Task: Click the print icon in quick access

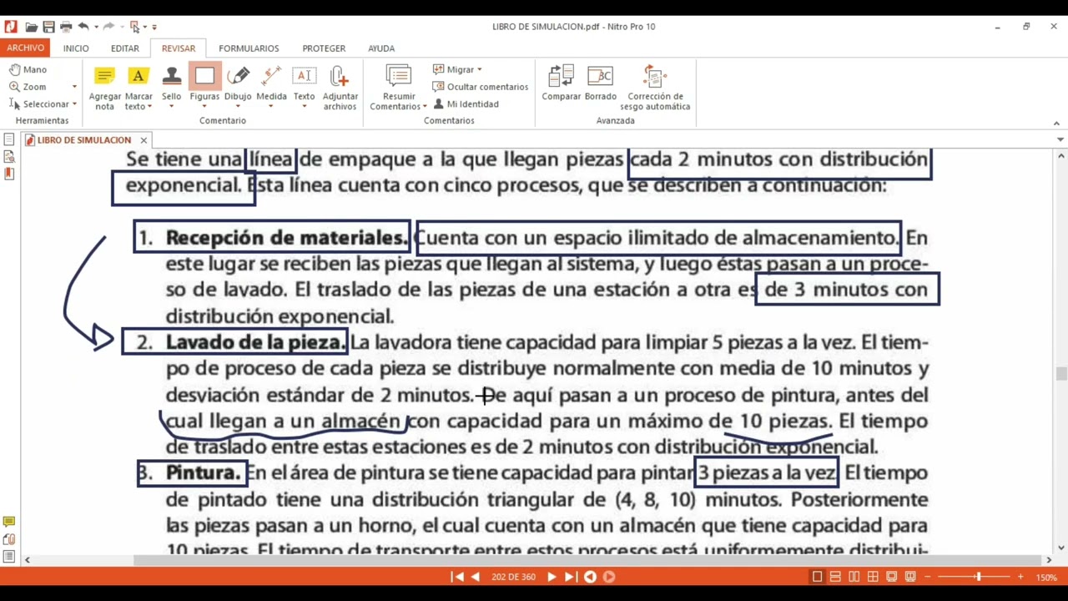Action: [66, 27]
